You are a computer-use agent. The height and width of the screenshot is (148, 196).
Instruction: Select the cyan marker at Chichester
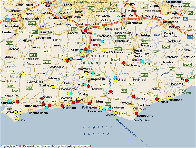[8, 101]
